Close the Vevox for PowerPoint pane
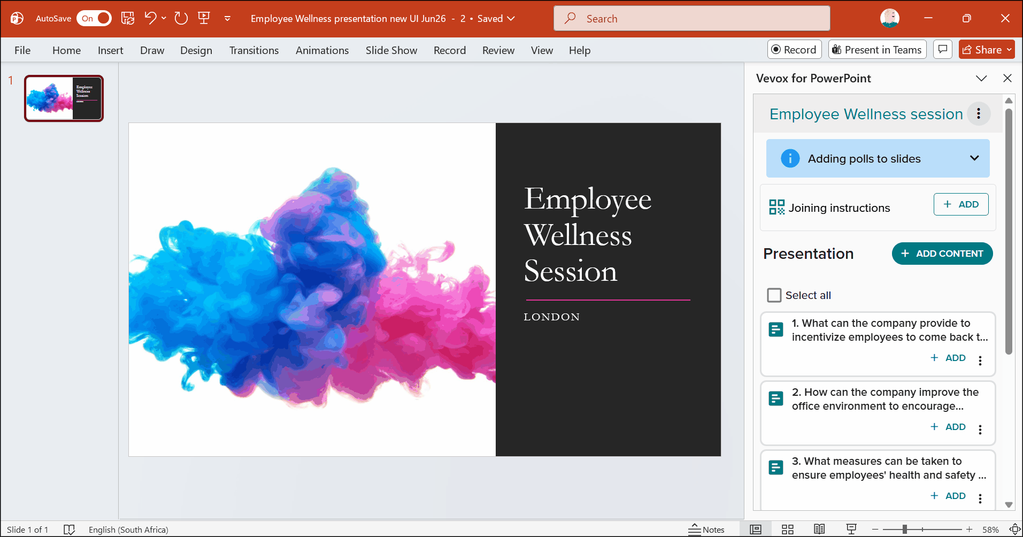Screen dimensions: 1023x537 (1007, 78)
